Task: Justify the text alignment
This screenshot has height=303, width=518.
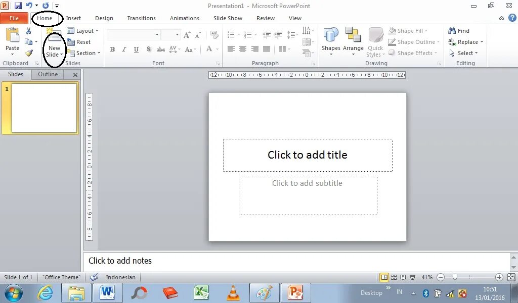Action: coord(267,49)
